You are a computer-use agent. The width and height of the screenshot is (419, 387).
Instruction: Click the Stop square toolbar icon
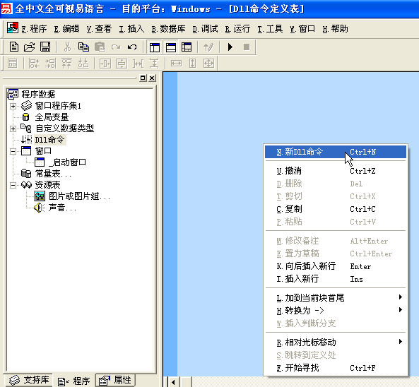(247, 47)
